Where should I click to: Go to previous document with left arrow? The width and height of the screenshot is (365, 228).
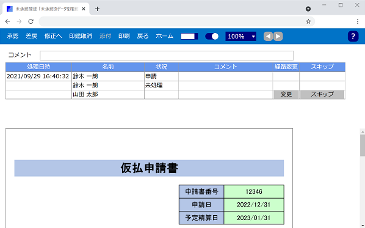point(268,36)
